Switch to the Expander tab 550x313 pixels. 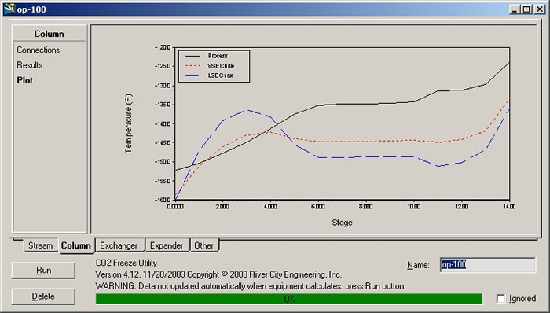click(x=167, y=245)
